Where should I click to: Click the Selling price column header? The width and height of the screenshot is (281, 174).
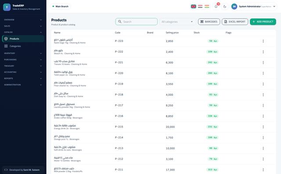coord(172,33)
